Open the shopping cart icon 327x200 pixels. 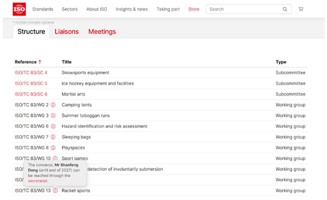[x=301, y=9]
